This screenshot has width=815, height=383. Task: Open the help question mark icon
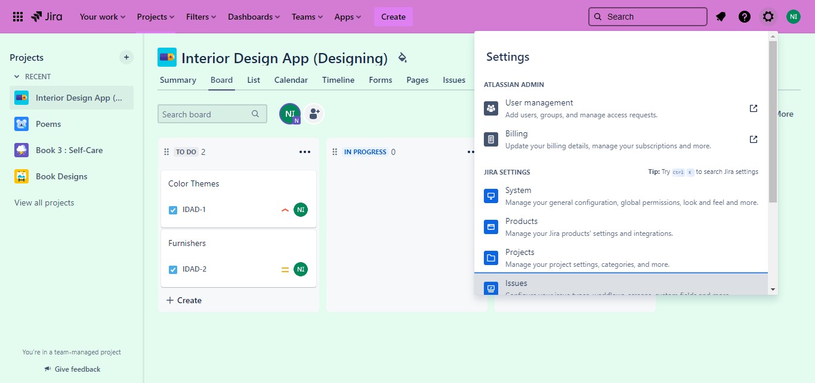click(745, 17)
